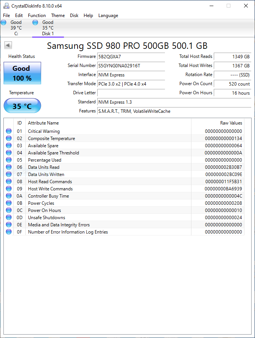Image resolution: width=255 pixels, height=338 pixels.
Task: Select the Available Spare Threshold attribute name
Action: (x=53, y=153)
